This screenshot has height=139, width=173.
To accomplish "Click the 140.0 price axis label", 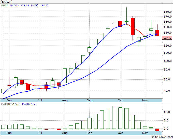I will (167, 33).
